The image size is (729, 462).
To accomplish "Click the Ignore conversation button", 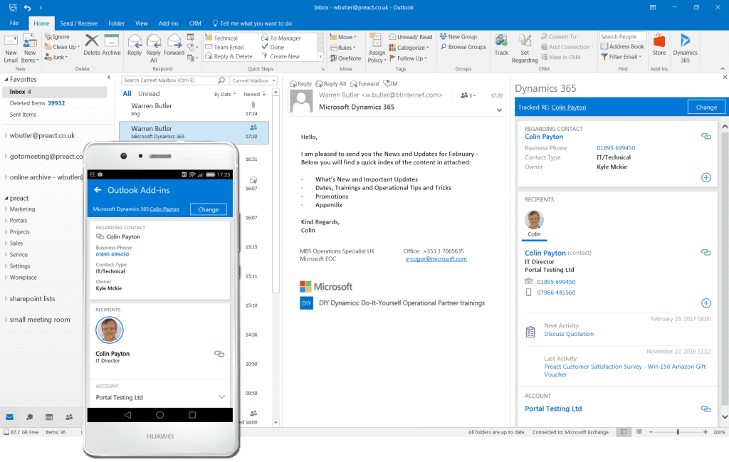I will (57, 37).
